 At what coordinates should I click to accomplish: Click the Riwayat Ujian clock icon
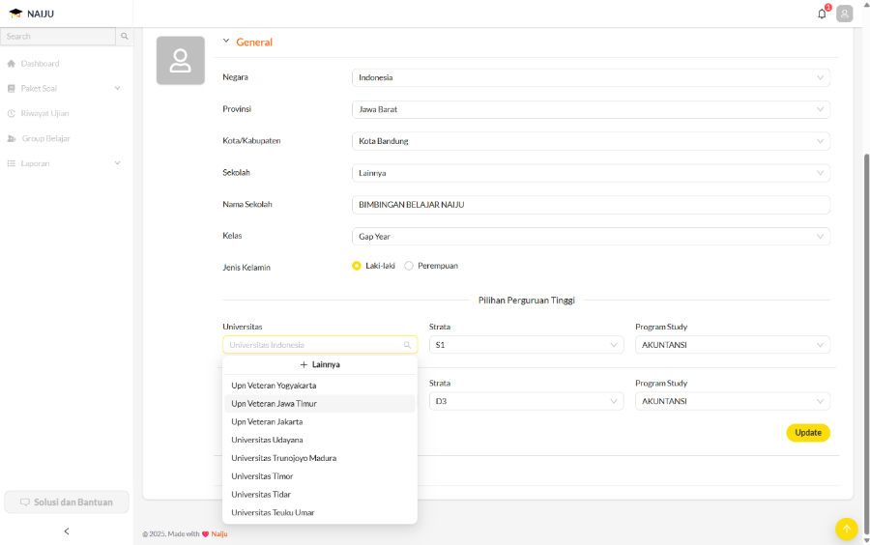pos(11,113)
